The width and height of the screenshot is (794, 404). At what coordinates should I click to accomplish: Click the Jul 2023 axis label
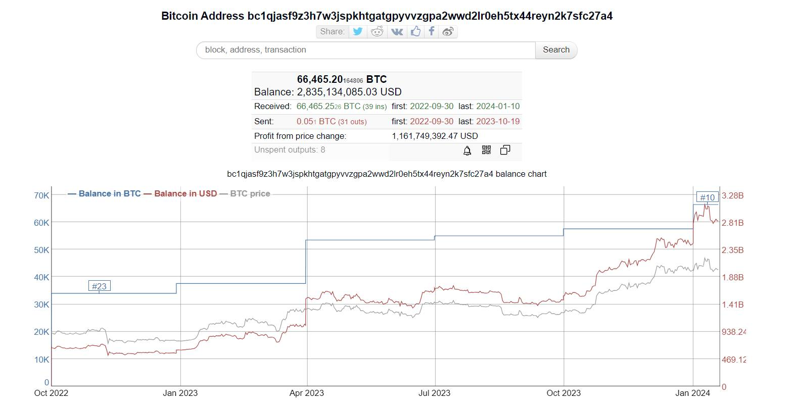435,393
